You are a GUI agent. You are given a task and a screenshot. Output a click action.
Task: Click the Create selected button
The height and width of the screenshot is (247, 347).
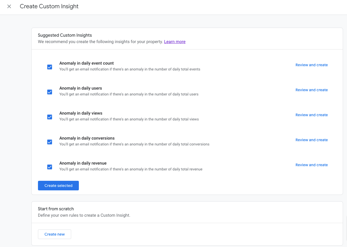tap(58, 186)
